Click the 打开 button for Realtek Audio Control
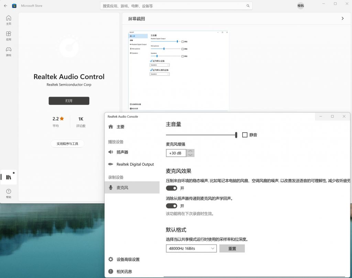352x278 pixels. pyautogui.click(x=69, y=101)
